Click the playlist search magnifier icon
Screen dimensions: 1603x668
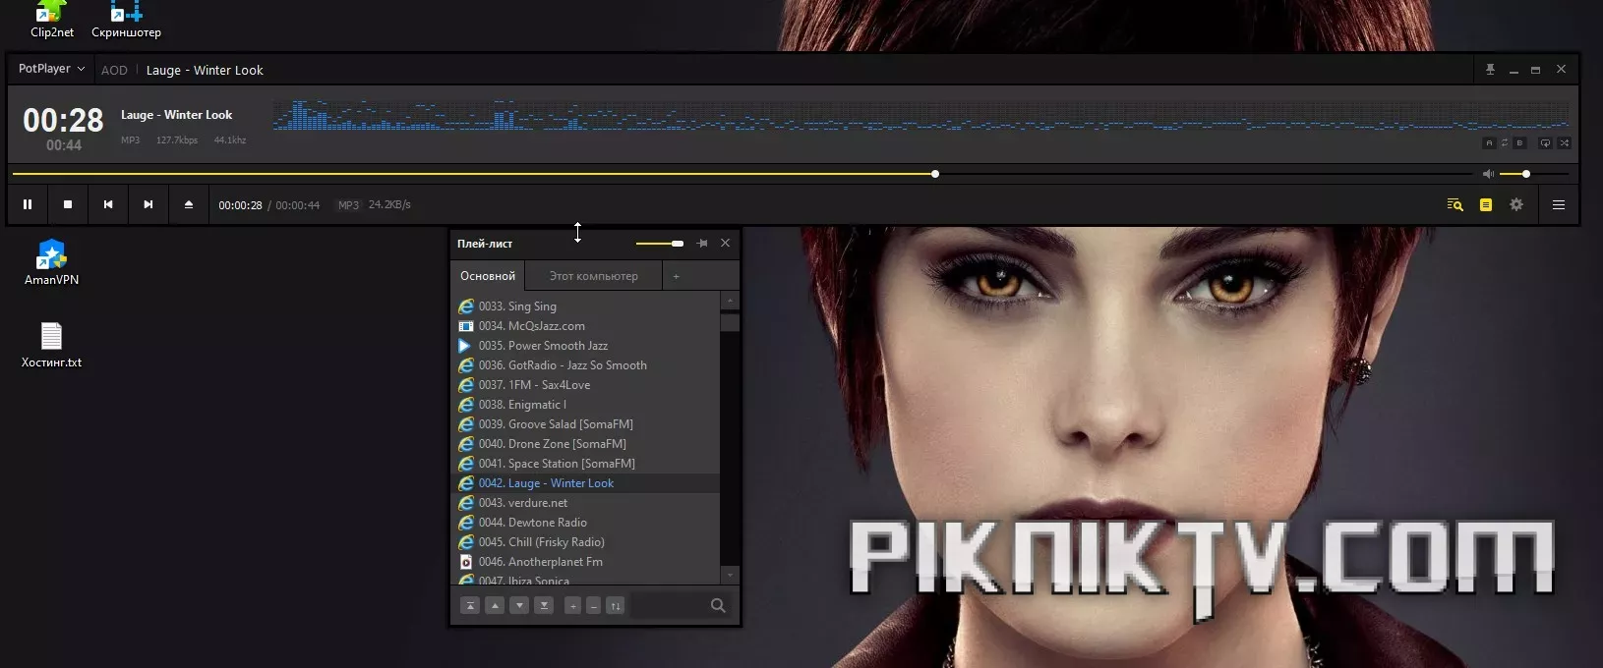click(718, 605)
